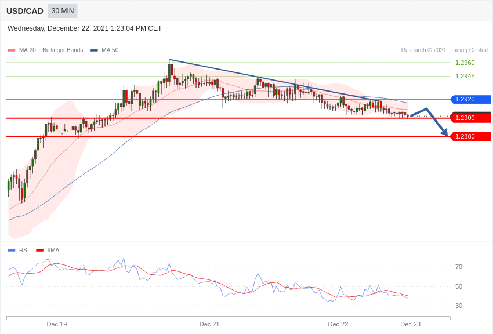Click the red 1.2880 target price tag
This screenshot has width=493, height=334.
coord(470,136)
